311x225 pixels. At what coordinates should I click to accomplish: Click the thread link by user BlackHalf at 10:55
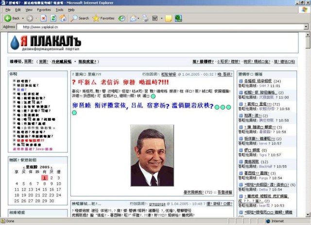coord(252,161)
